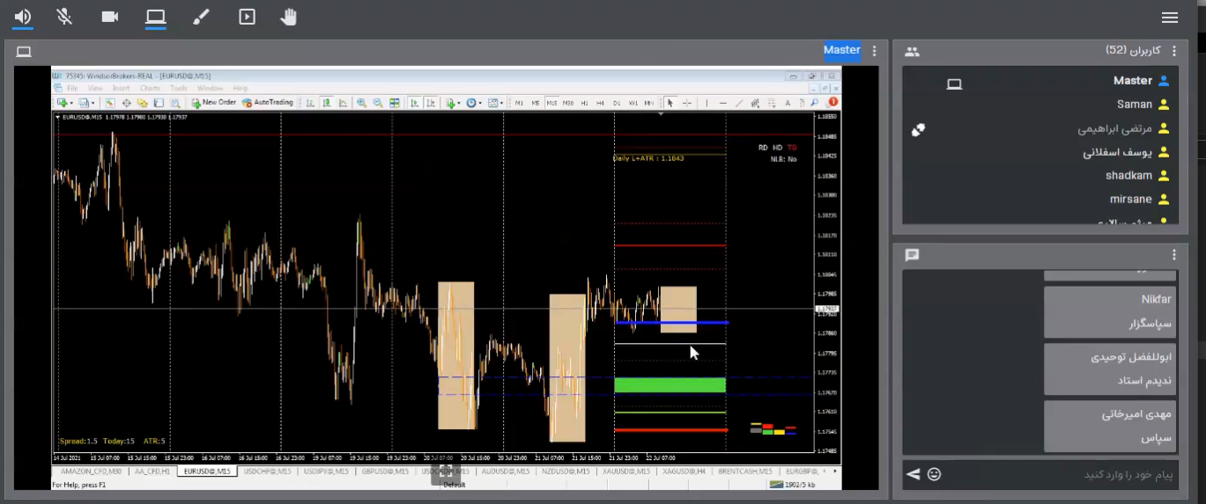Open the screen share panel three-dot menu
1206x504 pixels.
[x=874, y=52]
